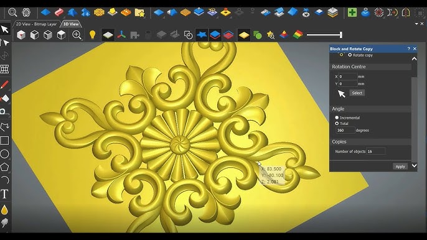Click the rainbow striped layers icon
Screen dimensions: 427x240
[298, 35]
